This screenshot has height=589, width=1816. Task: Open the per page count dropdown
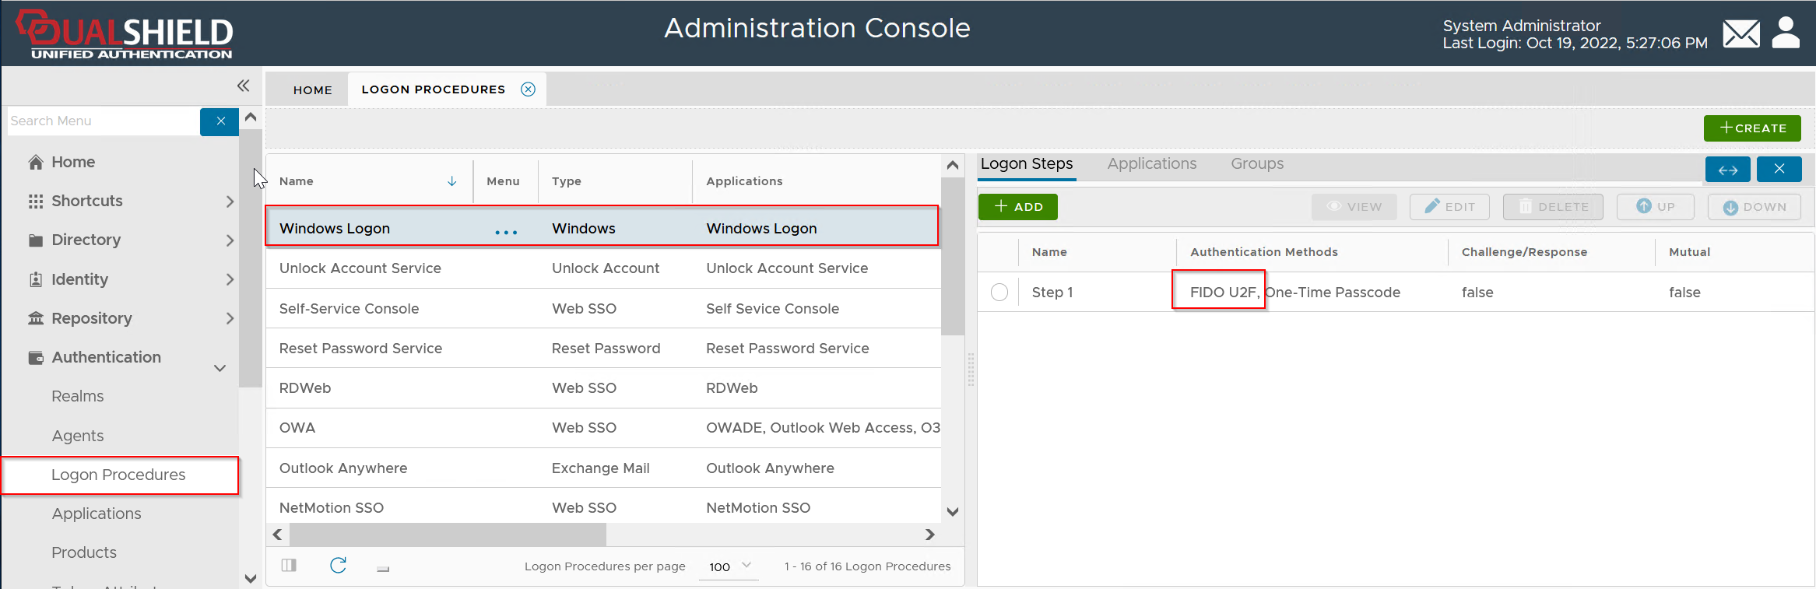pos(729,566)
